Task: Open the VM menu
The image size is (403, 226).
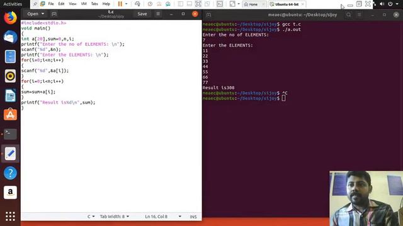Action: pos(84,4)
